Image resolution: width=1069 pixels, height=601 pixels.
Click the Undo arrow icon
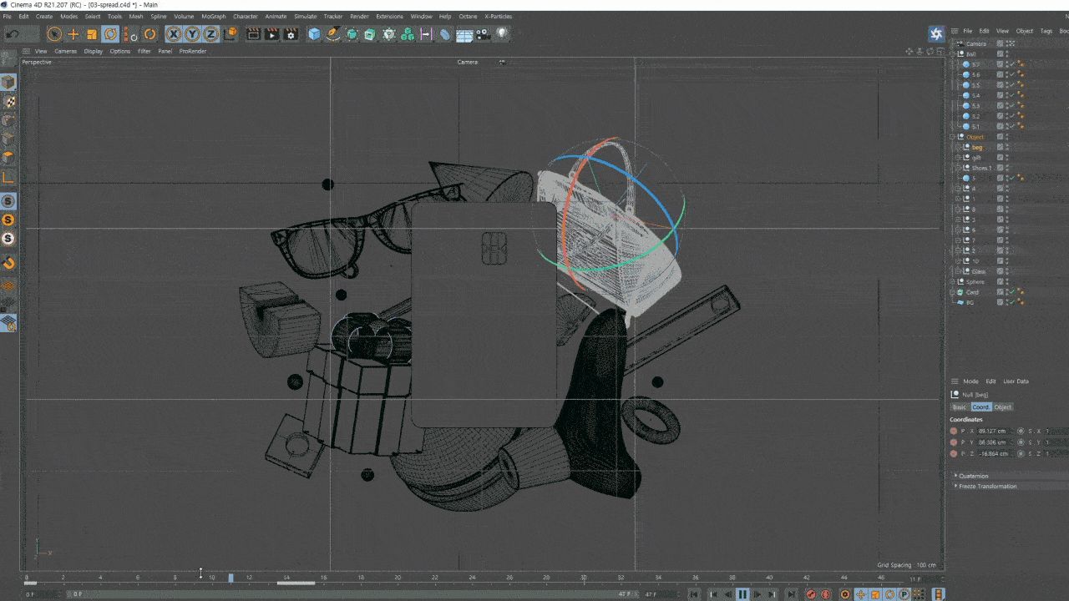click(13, 34)
